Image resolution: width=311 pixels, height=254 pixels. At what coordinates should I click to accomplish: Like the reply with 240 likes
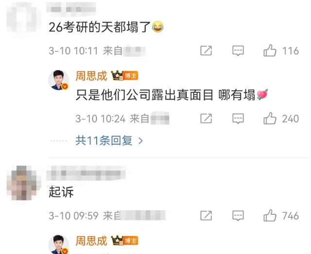tap(270, 119)
